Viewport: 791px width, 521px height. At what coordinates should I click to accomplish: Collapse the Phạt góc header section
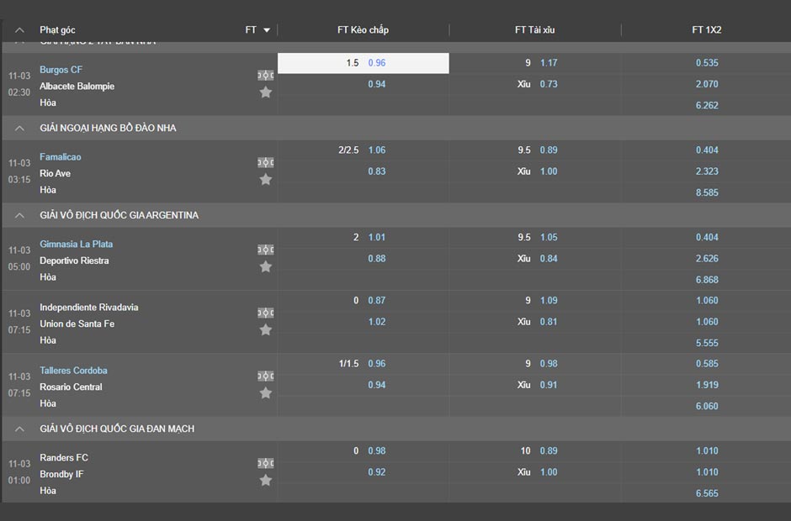click(19, 30)
